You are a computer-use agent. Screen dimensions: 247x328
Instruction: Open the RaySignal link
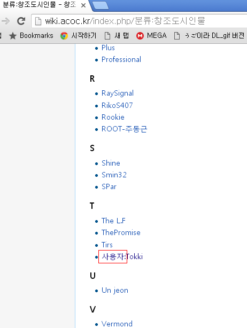pos(118,93)
